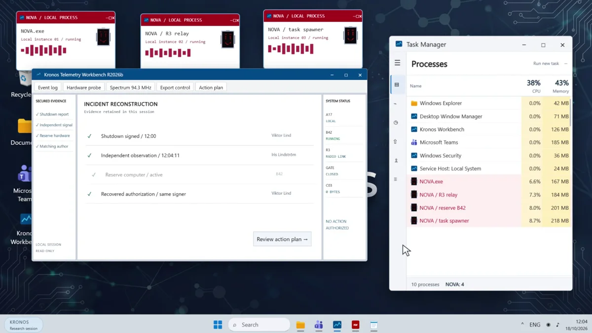Toggle Reserve hardware evidence checkmark
592x333 pixels.
[x=37, y=135]
